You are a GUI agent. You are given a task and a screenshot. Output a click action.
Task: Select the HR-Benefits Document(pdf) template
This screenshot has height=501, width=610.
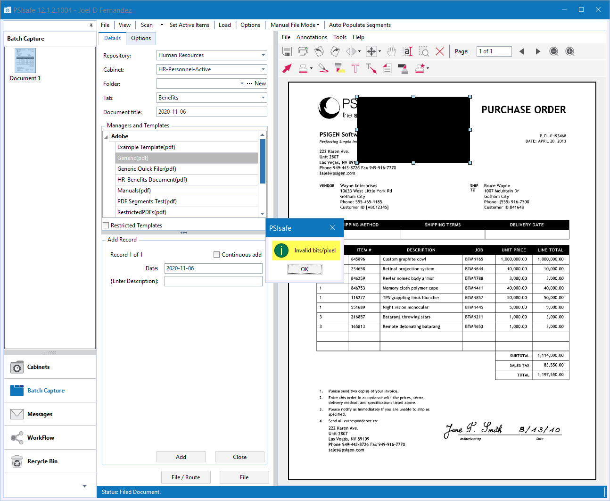(x=187, y=180)
